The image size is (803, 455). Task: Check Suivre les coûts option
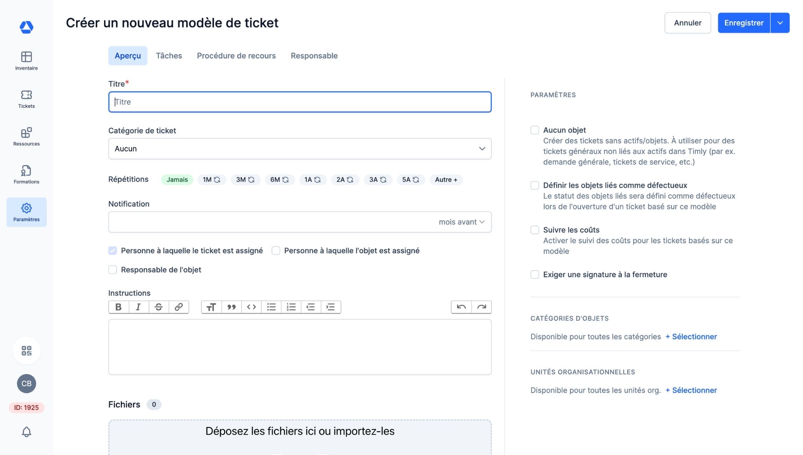pos(534,230)
